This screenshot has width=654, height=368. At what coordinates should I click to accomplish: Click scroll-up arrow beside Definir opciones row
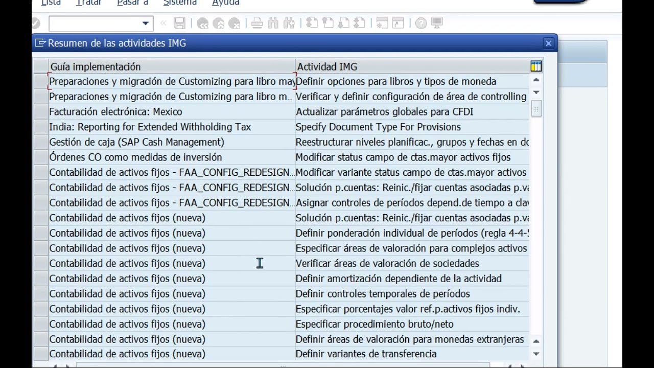coord(536,80)
